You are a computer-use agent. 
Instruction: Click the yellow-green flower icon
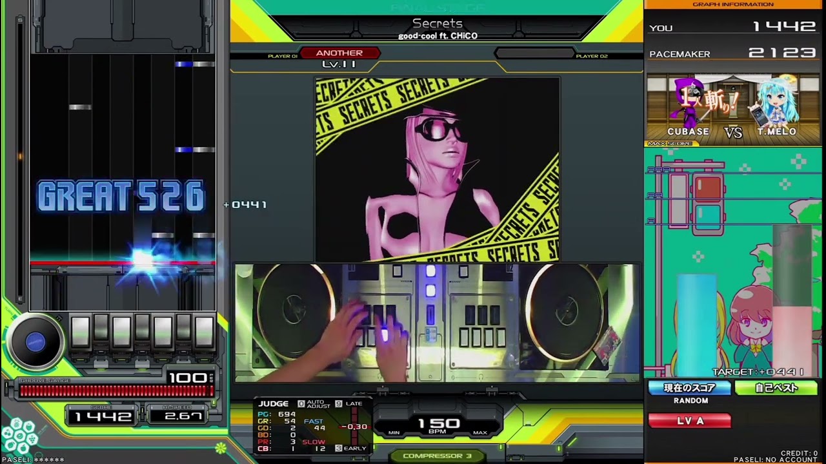pyautogui.click(x=221, y=447)
